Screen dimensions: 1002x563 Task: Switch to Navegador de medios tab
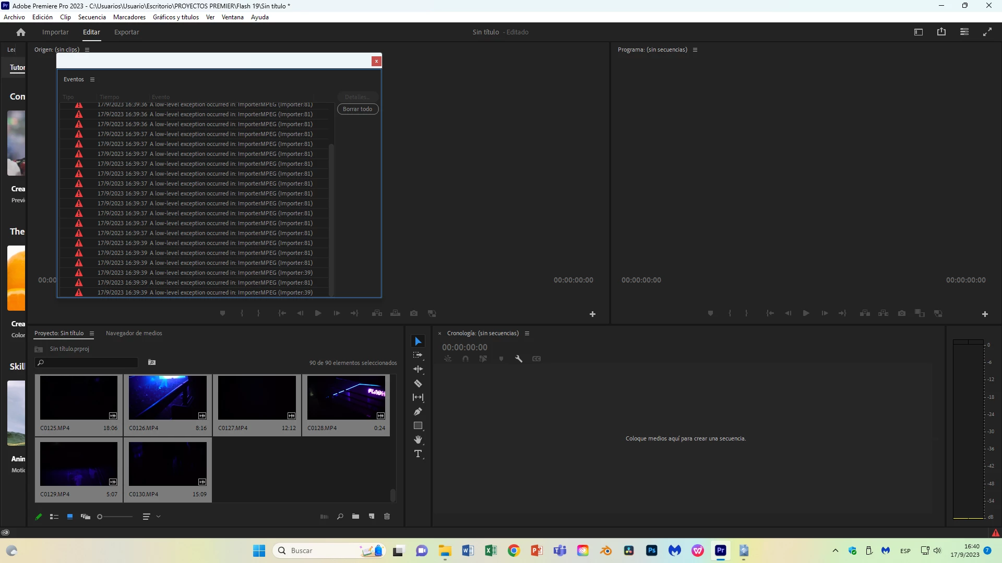click(134, 334)
